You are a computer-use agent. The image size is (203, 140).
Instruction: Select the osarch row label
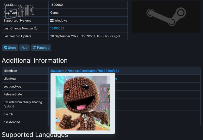[8, 114]
